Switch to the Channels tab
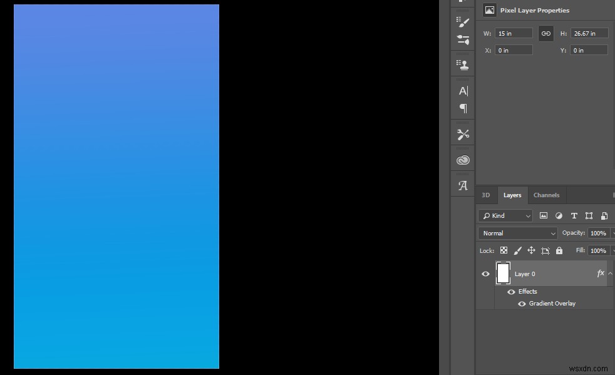615x375 pixels. click(546, 195)
